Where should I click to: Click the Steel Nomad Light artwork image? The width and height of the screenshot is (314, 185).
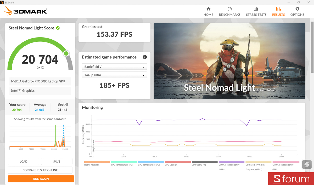pos(229,61)
